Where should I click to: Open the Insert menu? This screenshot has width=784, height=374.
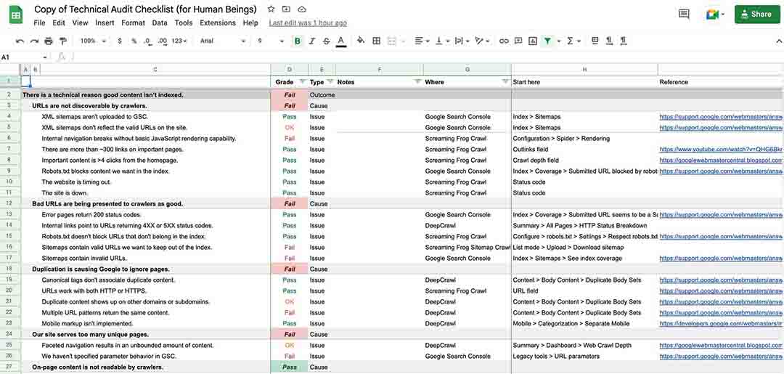[x=105, y=23]
